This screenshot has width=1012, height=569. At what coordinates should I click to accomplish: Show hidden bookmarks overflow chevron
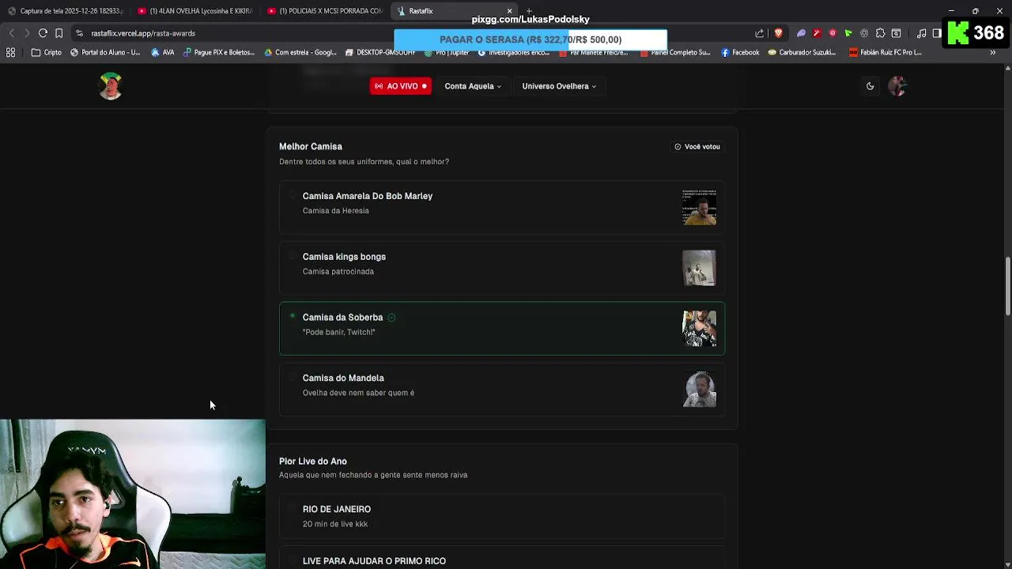[992, 52]
